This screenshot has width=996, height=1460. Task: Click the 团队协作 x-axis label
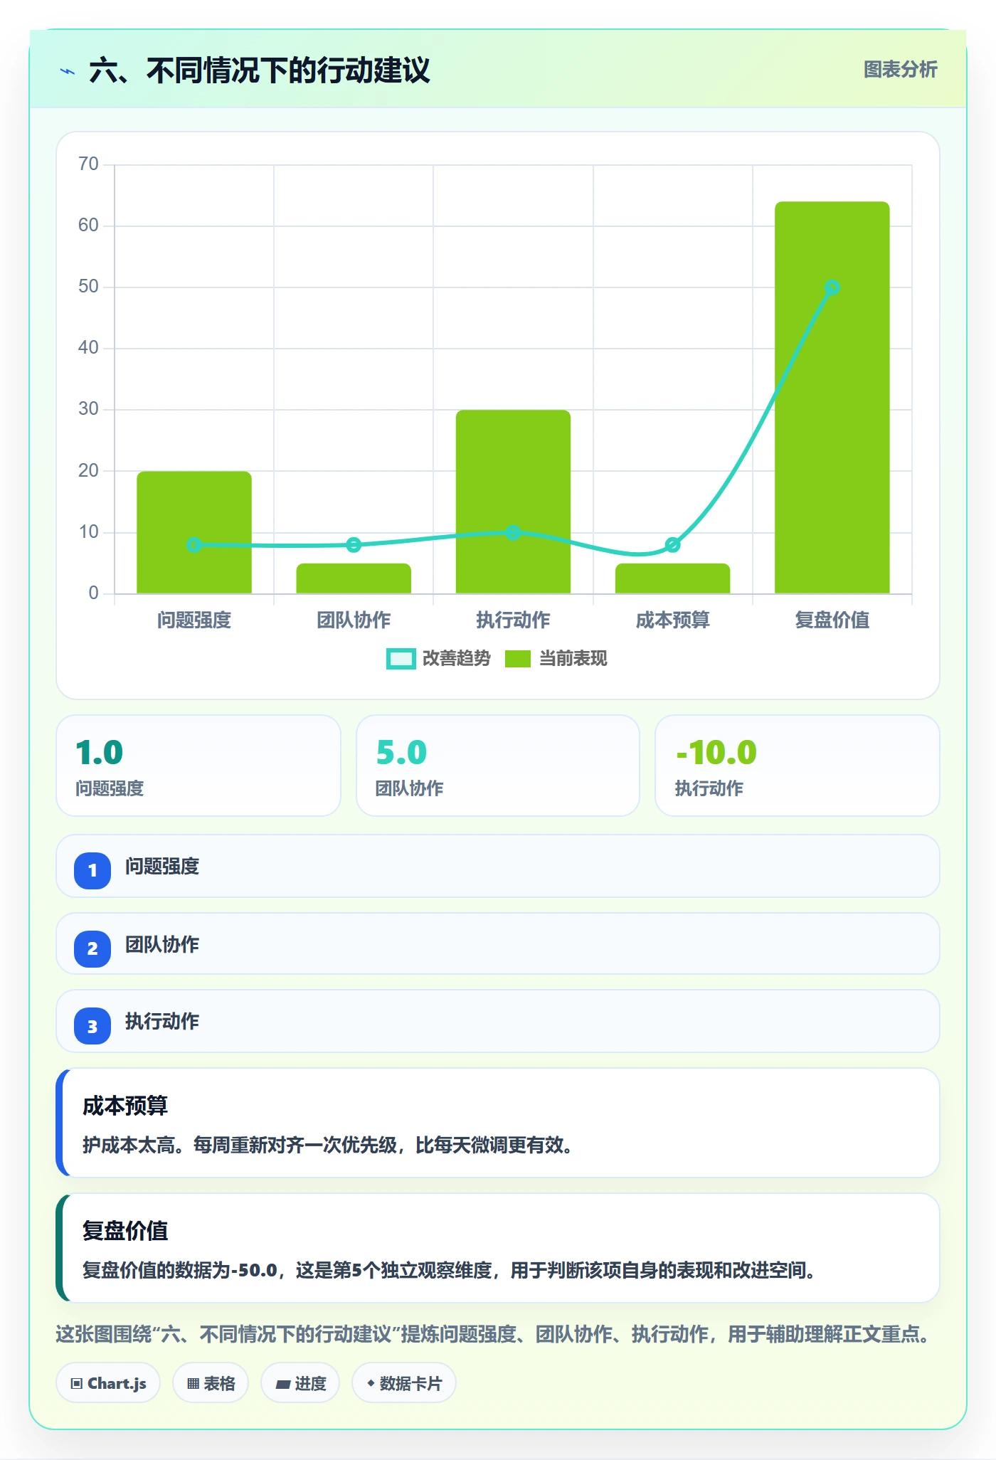point(354,620)
